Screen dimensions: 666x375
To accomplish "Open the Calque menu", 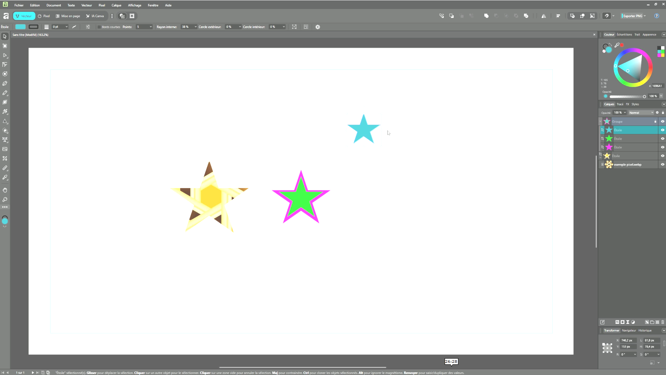I will [x=116, y=5].
